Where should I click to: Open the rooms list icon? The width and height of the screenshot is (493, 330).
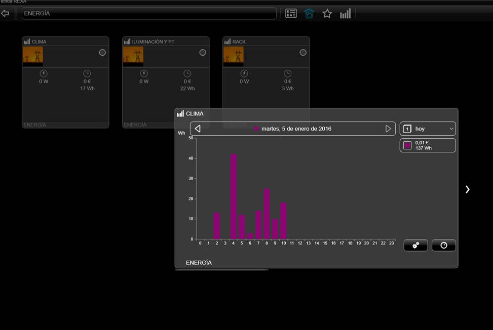pyautogui.click(x=291, y=14)
